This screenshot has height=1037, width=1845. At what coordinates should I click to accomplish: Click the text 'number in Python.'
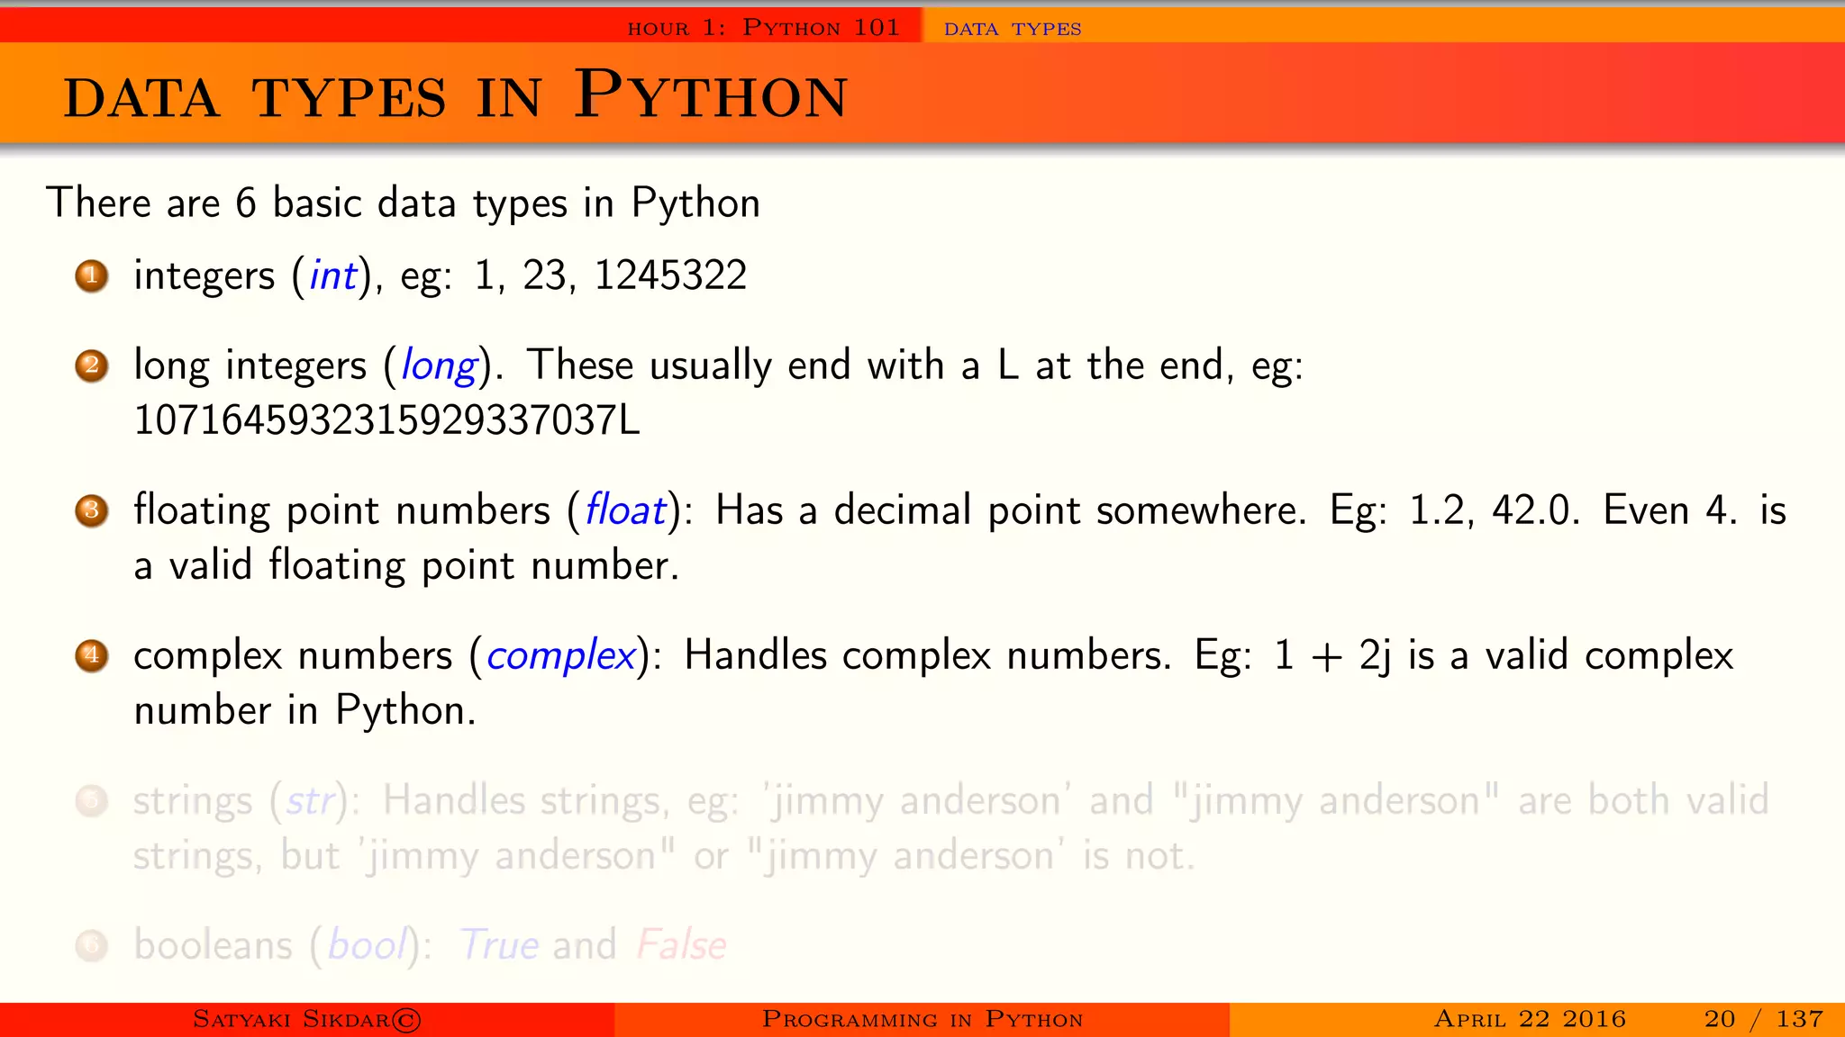point(304,711)
